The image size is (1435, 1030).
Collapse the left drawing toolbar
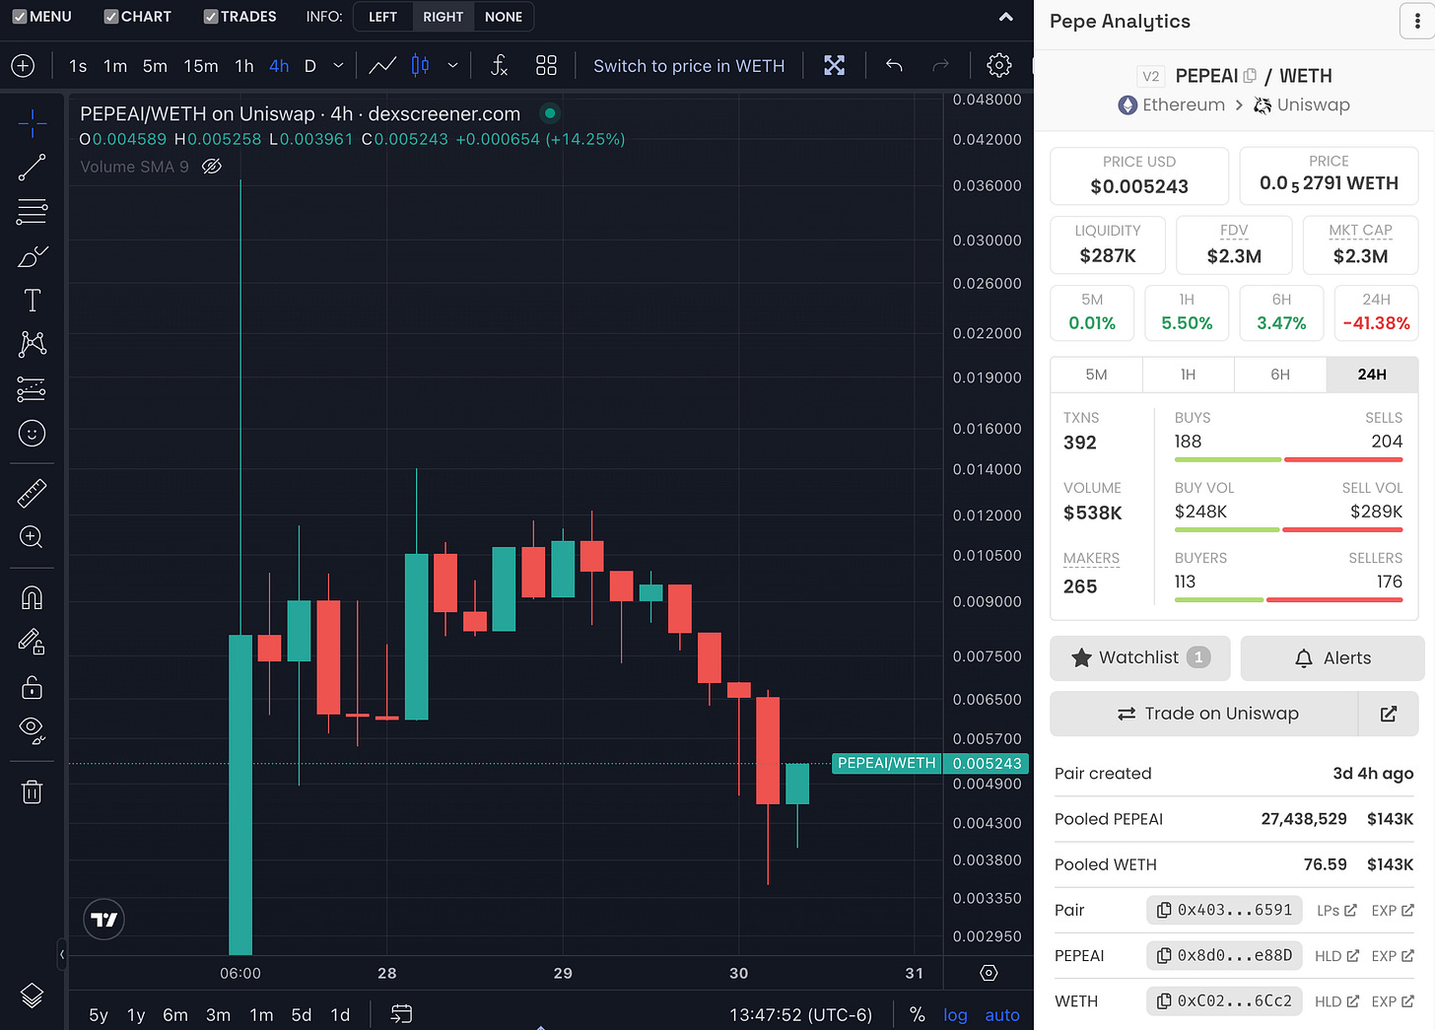pos(61,954)
